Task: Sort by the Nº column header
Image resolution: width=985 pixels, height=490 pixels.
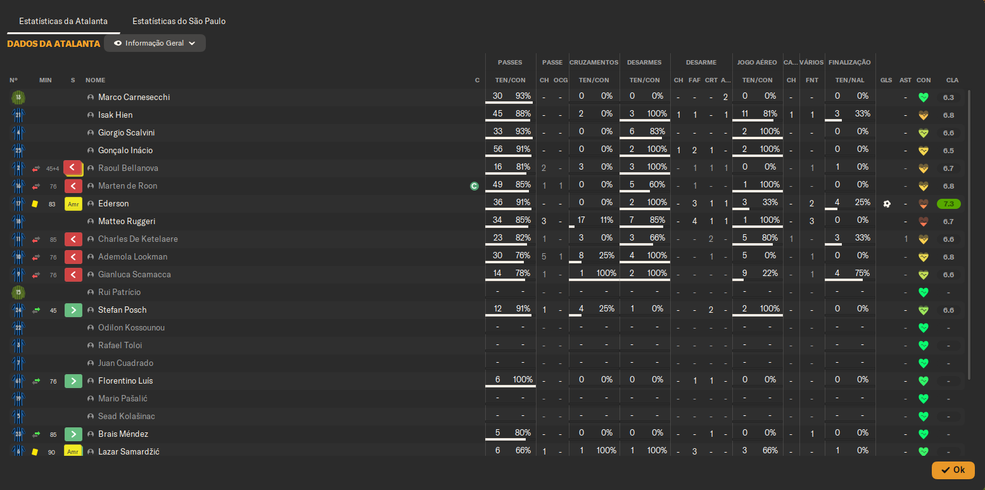Action: pyautogui.click(x=13, y=80)
